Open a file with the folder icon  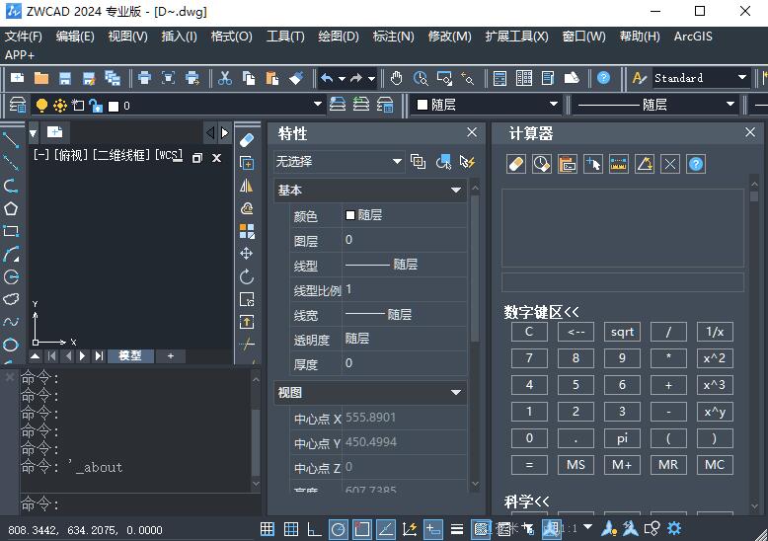(41, 78)
